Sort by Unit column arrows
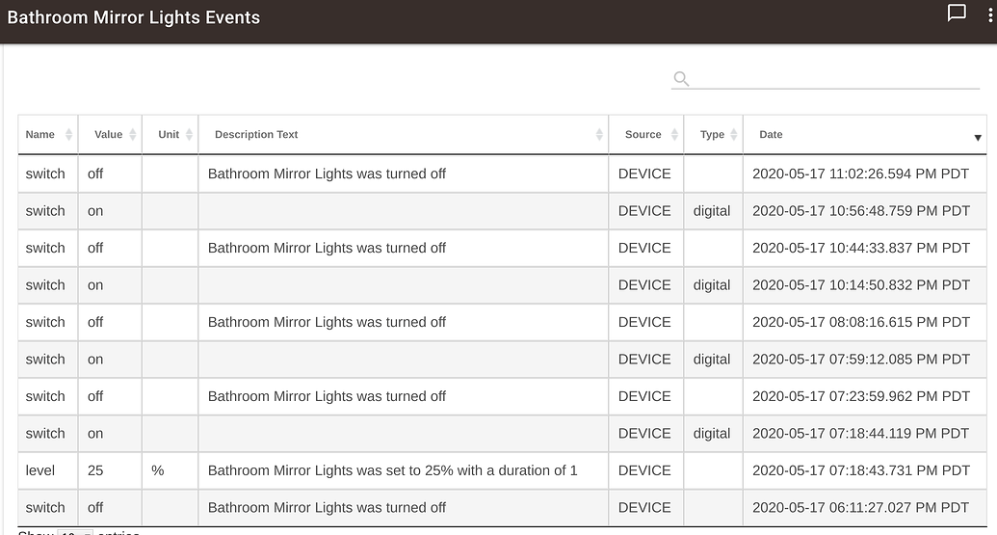This screenshot has height=535, width=997. (x=189, y=135)
